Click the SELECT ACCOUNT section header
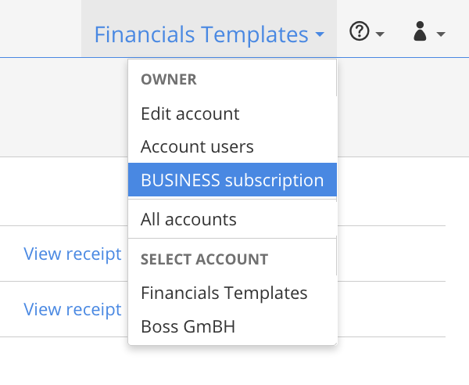Viewport: 469px width, 385px height. [204, 259]
